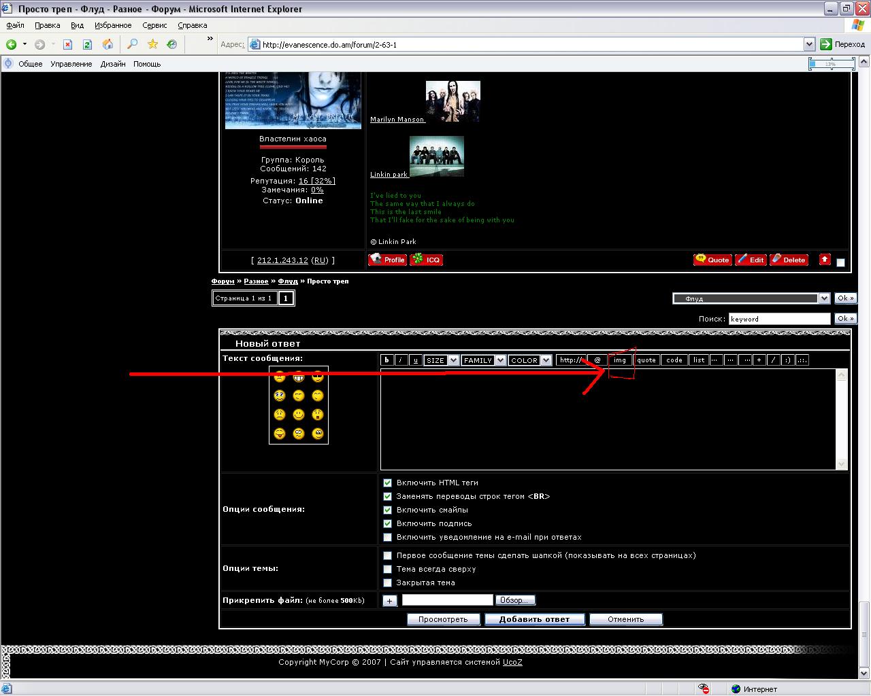
Task: Open the 'Управление' admin bar menu
Action: coord(71,64)
